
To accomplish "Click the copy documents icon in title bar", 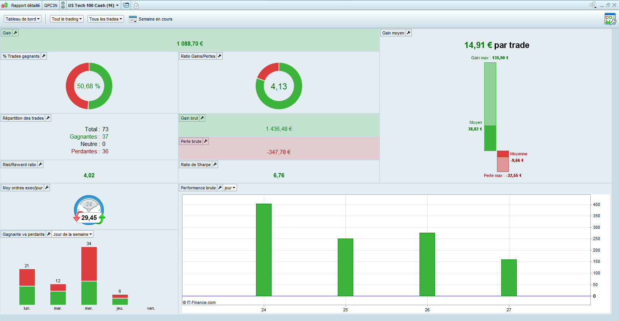I will (136, 5).
